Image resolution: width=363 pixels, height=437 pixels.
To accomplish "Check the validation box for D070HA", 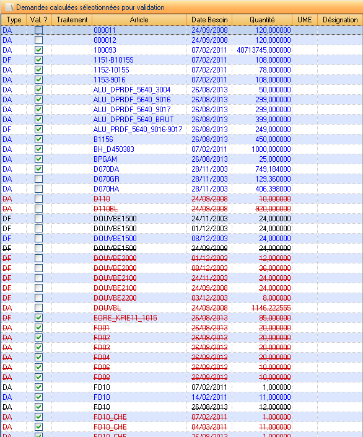I will (39, 188).
